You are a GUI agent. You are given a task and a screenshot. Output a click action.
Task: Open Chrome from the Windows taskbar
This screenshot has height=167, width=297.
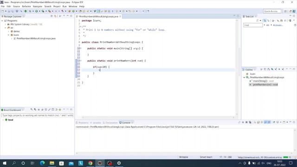[90, 163]
